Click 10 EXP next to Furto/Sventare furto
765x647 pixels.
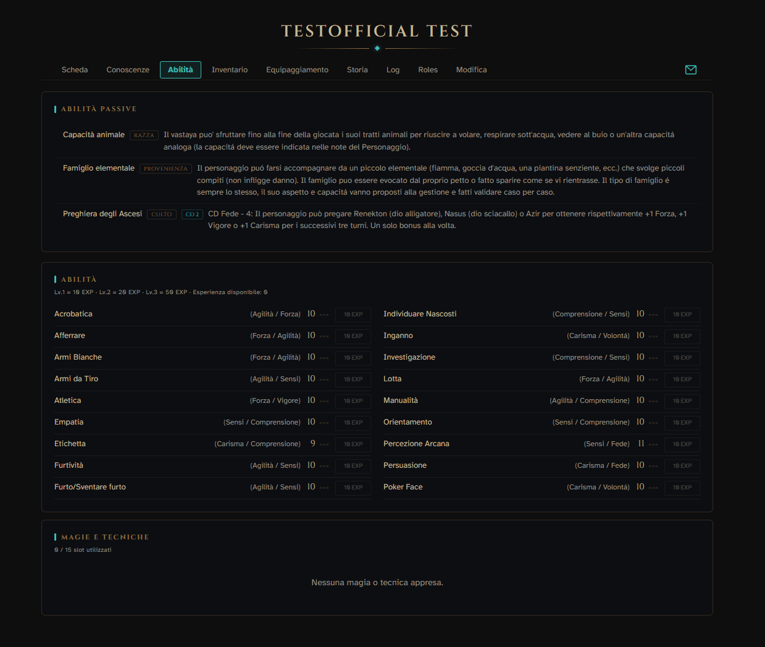353,488
